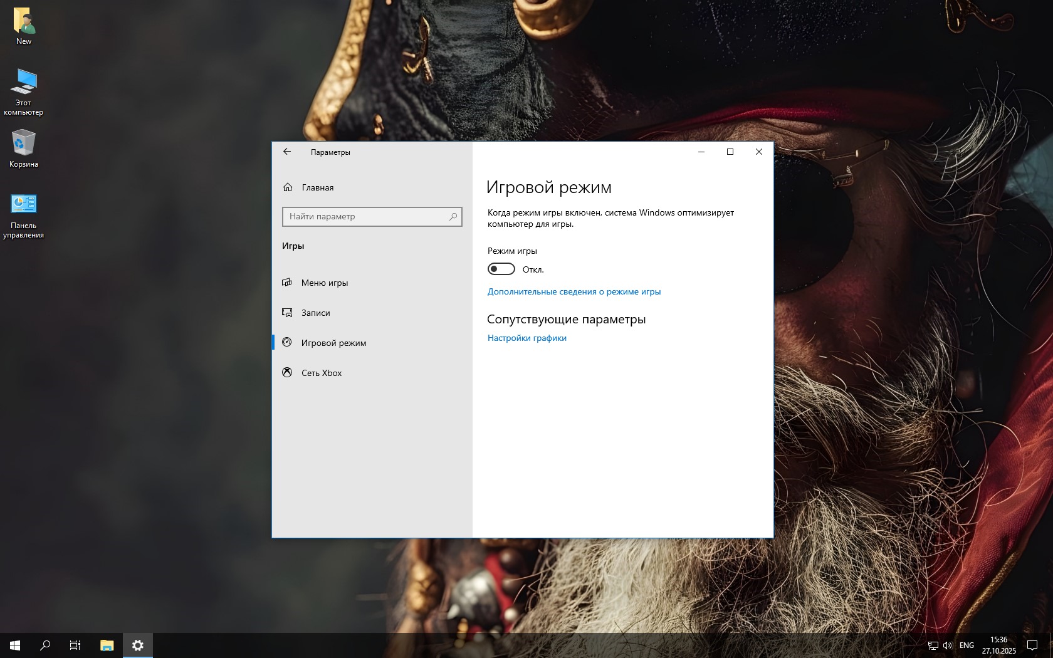Open File Explorer from taskbar
The height and width of the screenshot is (658, 1053).
pyautogui.click(x=107, y=645)
